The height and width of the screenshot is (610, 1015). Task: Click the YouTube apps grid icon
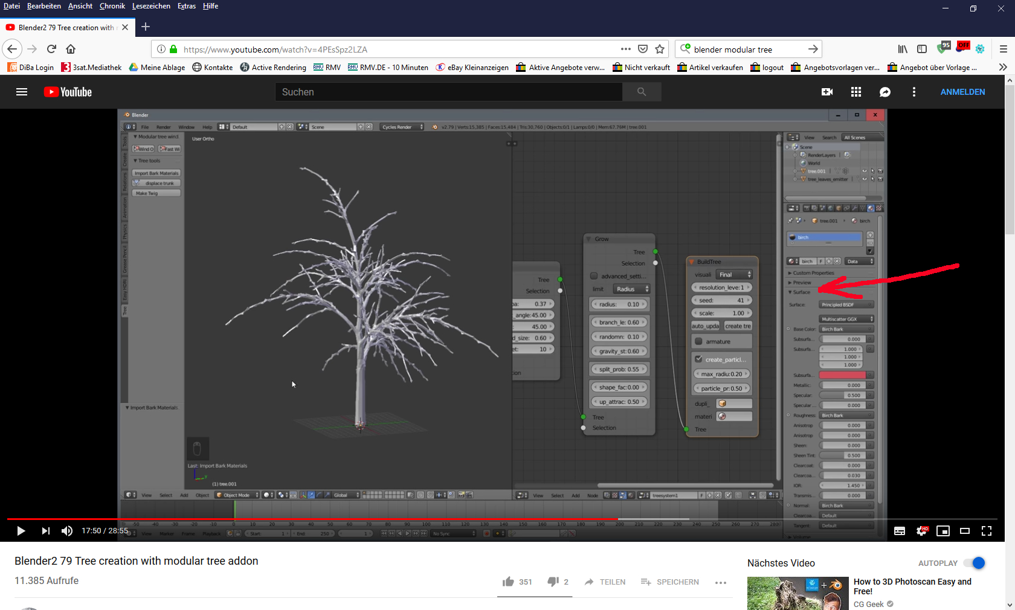tap(856, 92)
